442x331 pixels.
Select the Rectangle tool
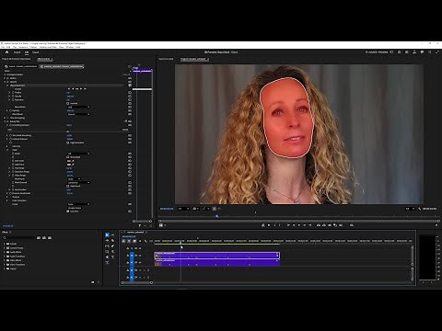(x=107, y=252)
